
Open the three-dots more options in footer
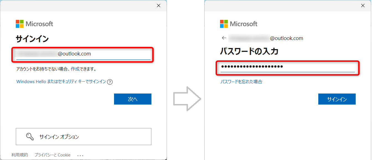pos(80,155)
